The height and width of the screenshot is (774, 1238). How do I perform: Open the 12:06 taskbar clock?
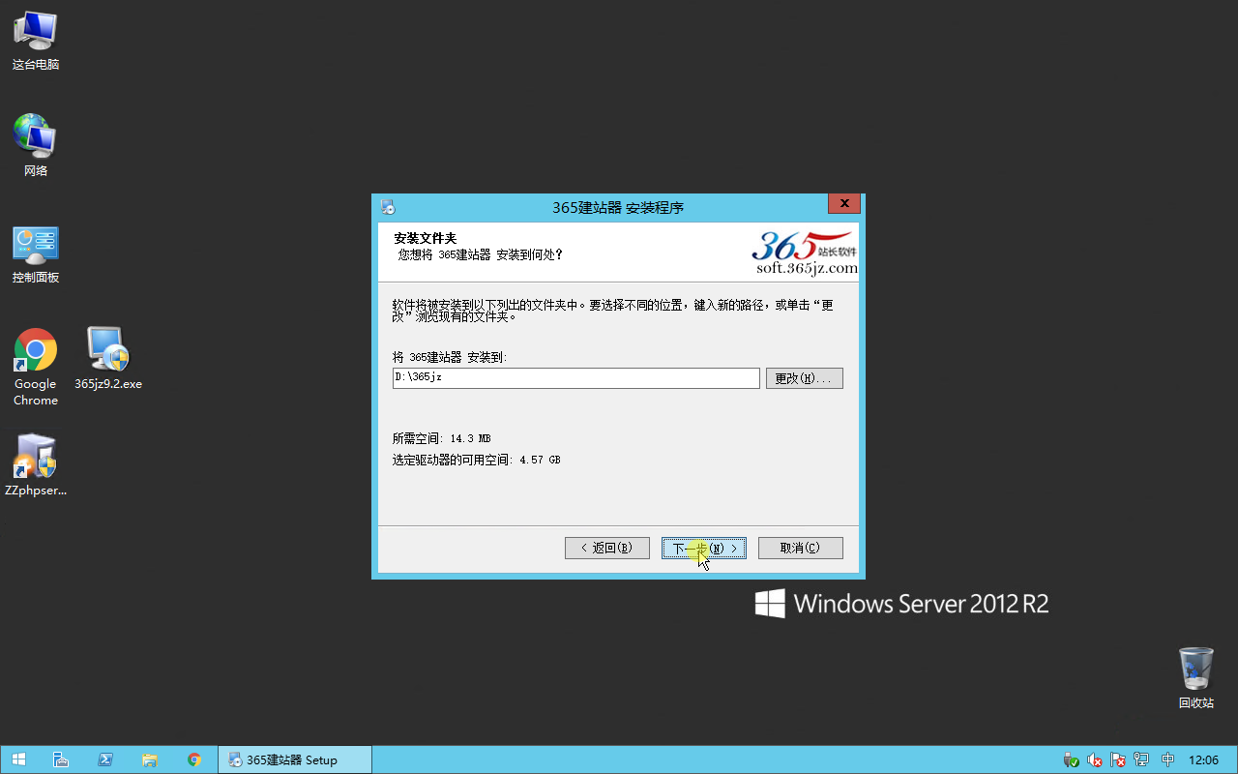click(1203, 759)
